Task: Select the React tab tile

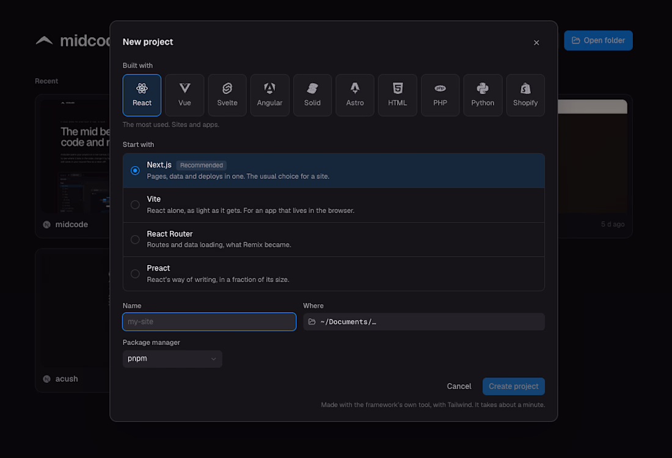Action: point(142,95)
